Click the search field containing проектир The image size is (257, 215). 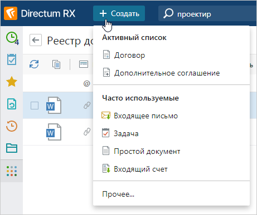[x=207, y=13]
